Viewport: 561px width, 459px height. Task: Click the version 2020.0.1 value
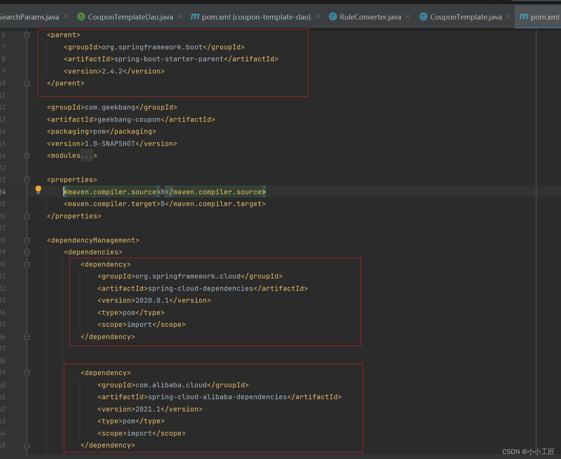click(x=152, y=300)
